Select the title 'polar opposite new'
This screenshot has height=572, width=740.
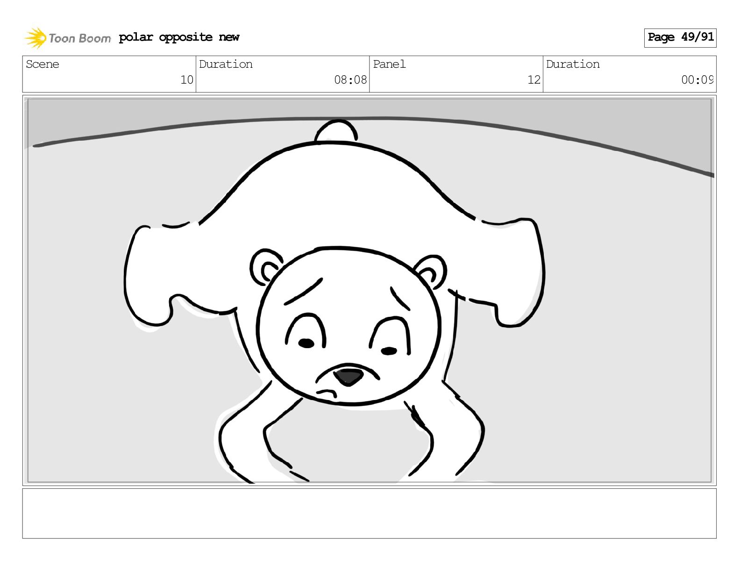pyautogui.click(x=179, y=37)
